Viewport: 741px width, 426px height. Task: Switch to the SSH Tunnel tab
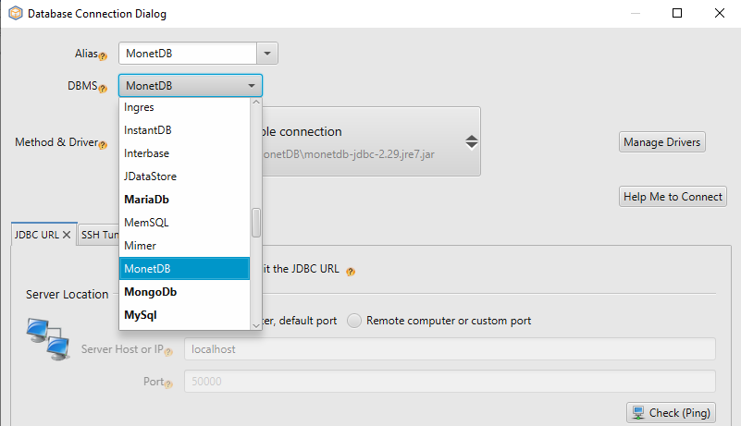click(x=99, y=235)
